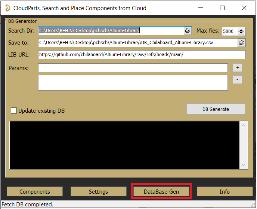Decrease Max files stepper value

pos(241,33)
